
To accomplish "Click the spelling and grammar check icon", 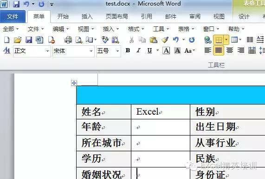I will click(105, 40).
